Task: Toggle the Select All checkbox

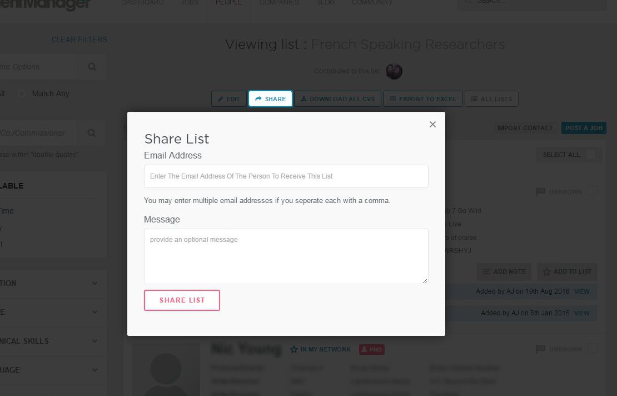Action: coord(590,155)
